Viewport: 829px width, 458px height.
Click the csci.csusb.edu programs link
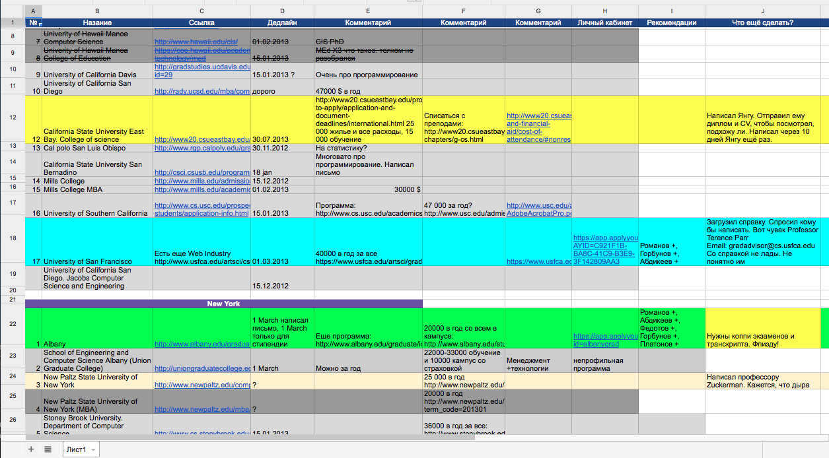coord(201,173)
